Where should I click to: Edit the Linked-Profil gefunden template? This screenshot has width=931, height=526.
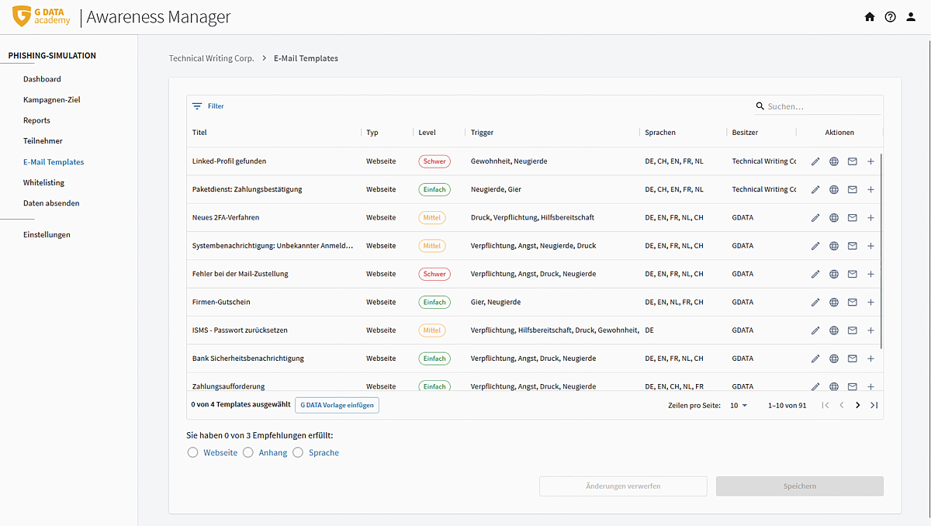coord(815,161)
